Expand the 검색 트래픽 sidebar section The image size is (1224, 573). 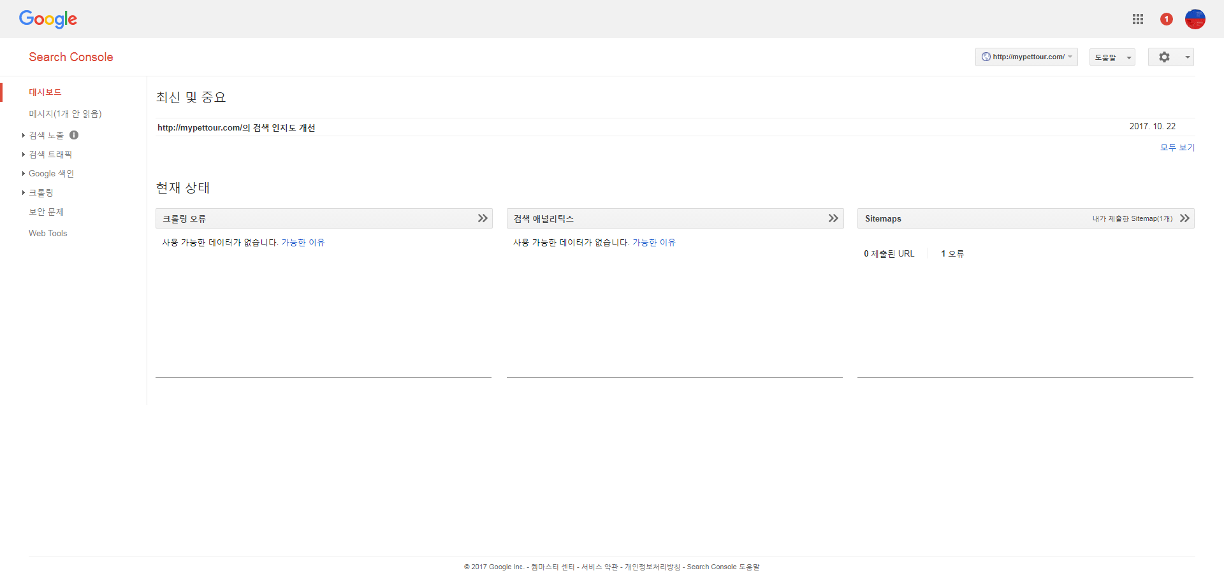coord(50,155)
